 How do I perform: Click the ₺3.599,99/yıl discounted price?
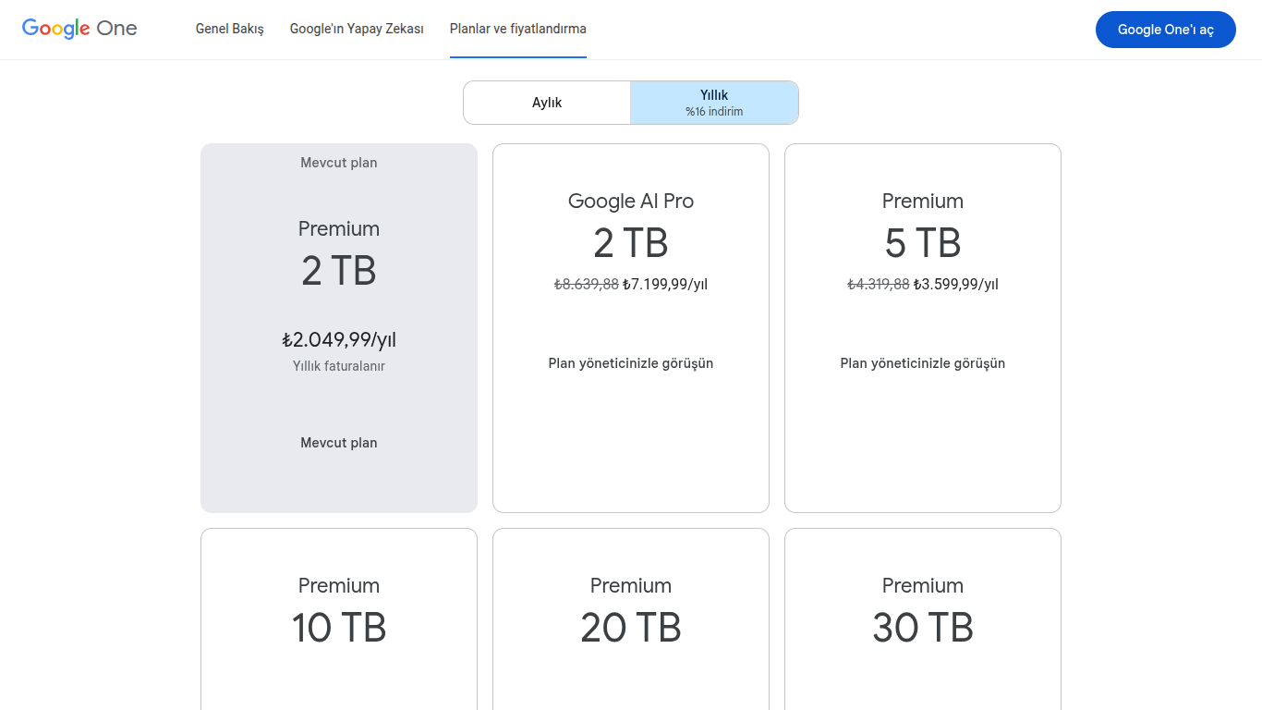click(x=956, y=285)
